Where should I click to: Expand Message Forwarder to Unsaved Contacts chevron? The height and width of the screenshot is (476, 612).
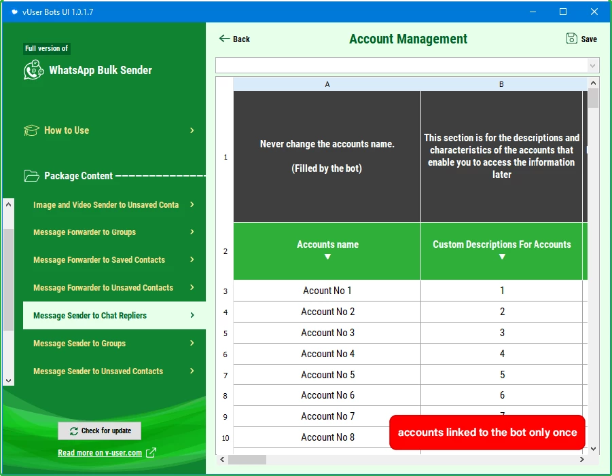192,287
